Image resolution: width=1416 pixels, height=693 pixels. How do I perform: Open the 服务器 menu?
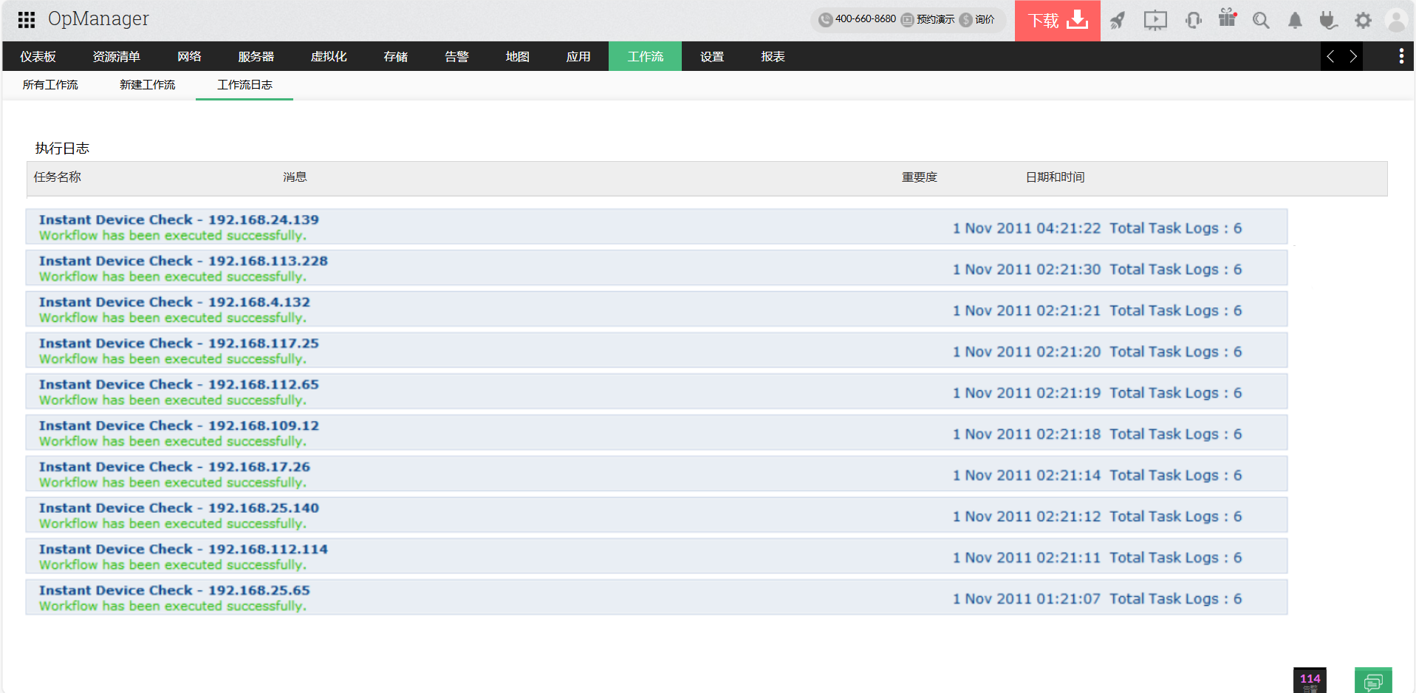coord(256,56)
